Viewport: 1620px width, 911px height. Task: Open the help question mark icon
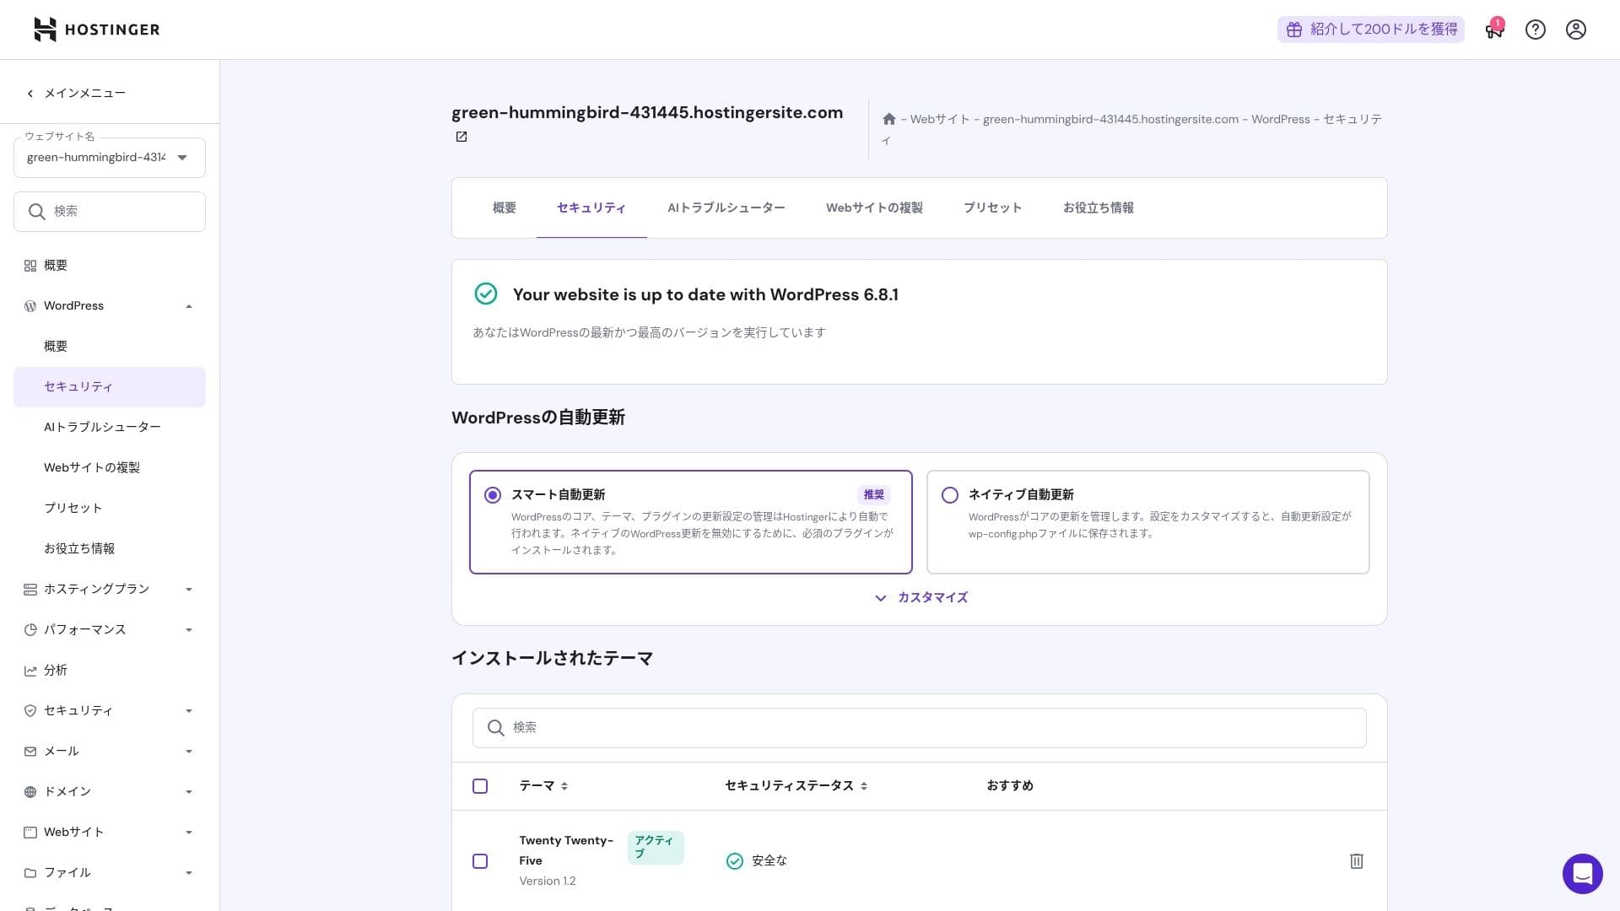coord(1536,30)
